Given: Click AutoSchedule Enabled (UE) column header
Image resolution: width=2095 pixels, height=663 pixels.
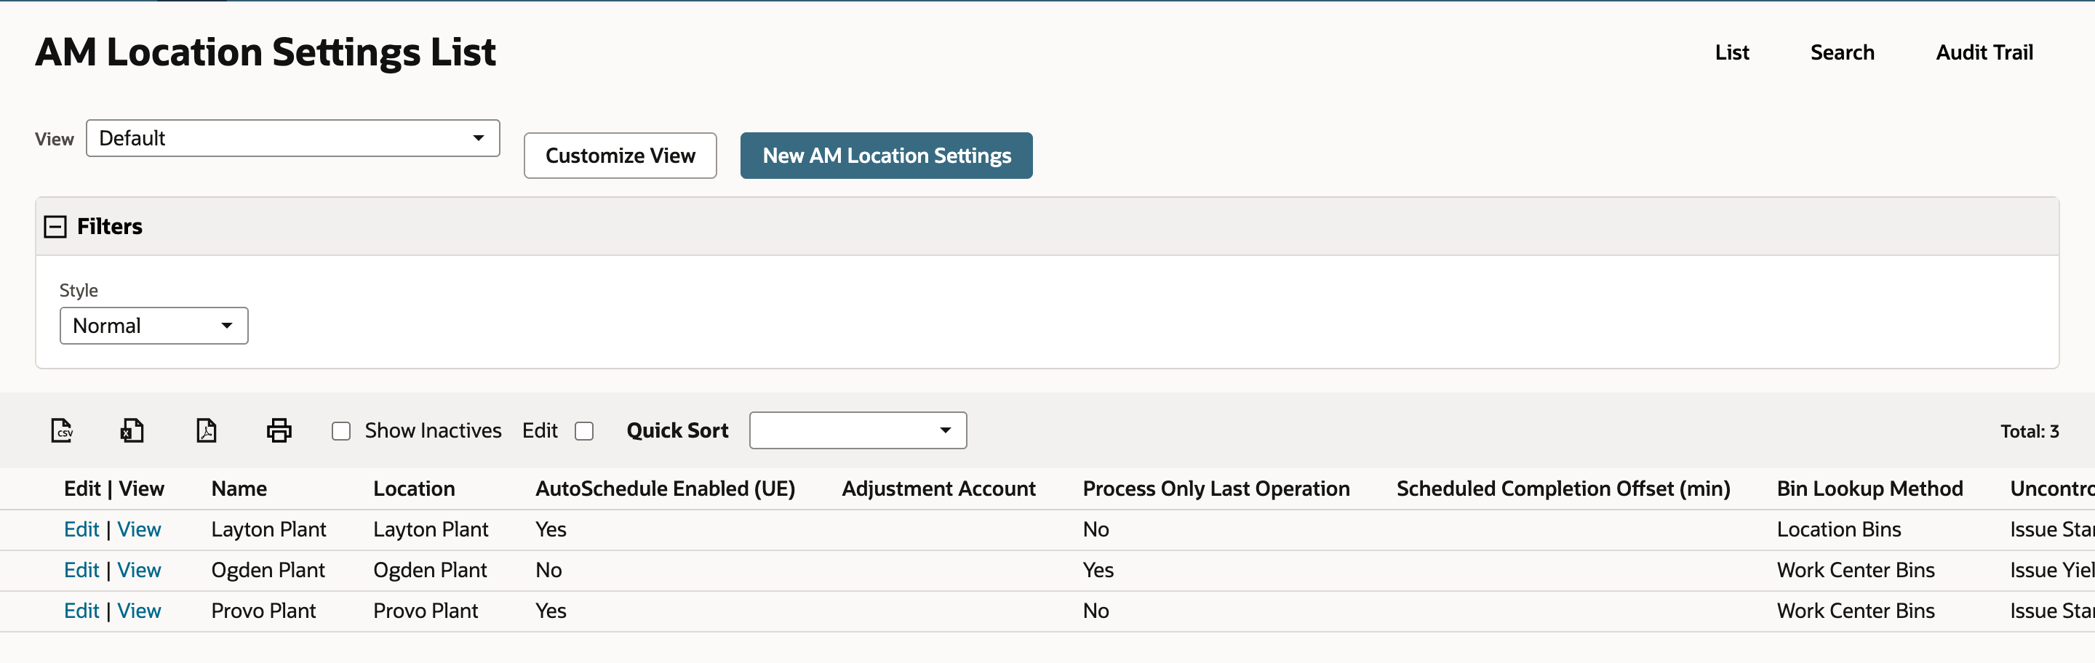Looking at the screenshot, I should tap(666, 489).
